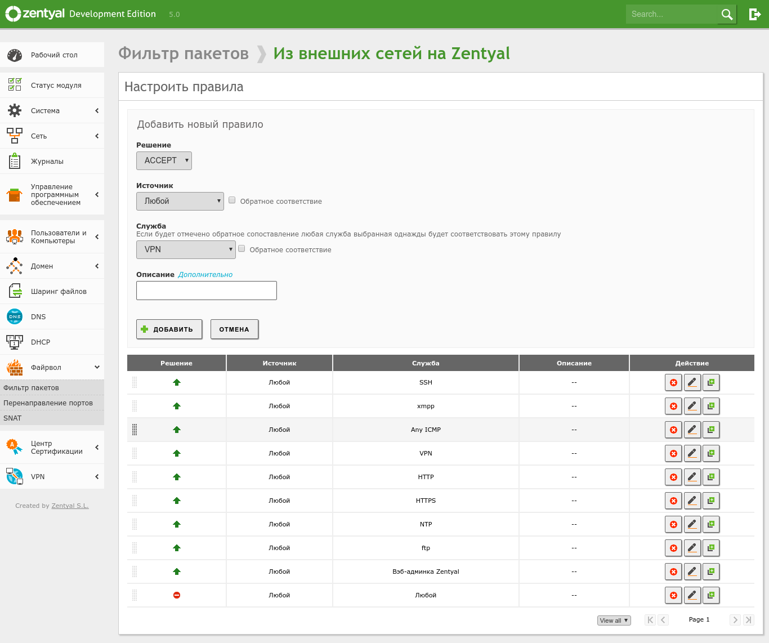Click the Certification Authority badge icon
Image resolution: width=769 pixels, height=643 pixels.
click(x=15, y=447)
